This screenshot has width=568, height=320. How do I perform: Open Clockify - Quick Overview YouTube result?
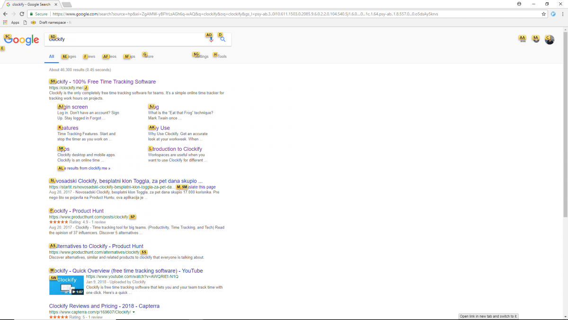[126, 271]
